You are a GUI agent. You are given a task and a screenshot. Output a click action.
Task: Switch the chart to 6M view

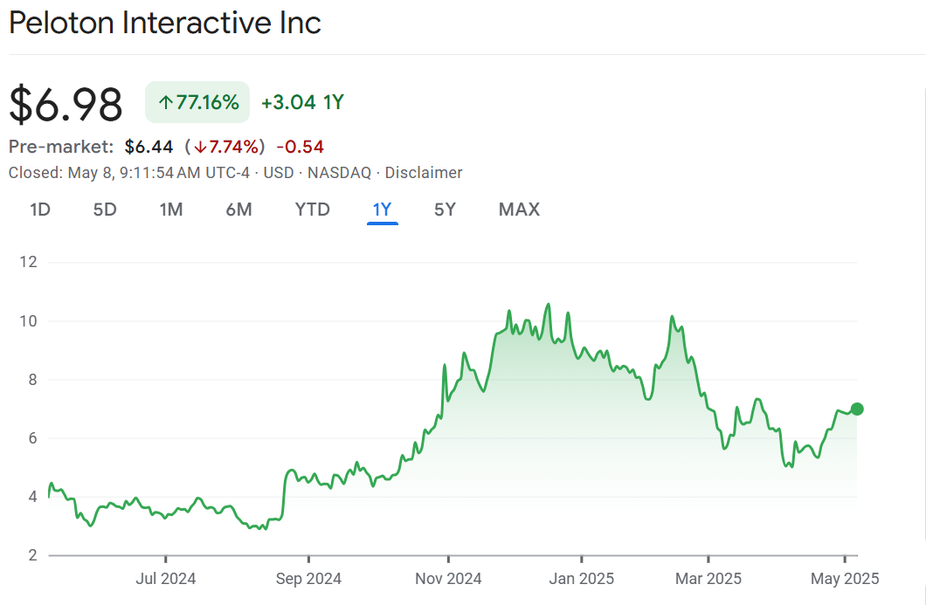pyautogui.click(x=238, y=210)
